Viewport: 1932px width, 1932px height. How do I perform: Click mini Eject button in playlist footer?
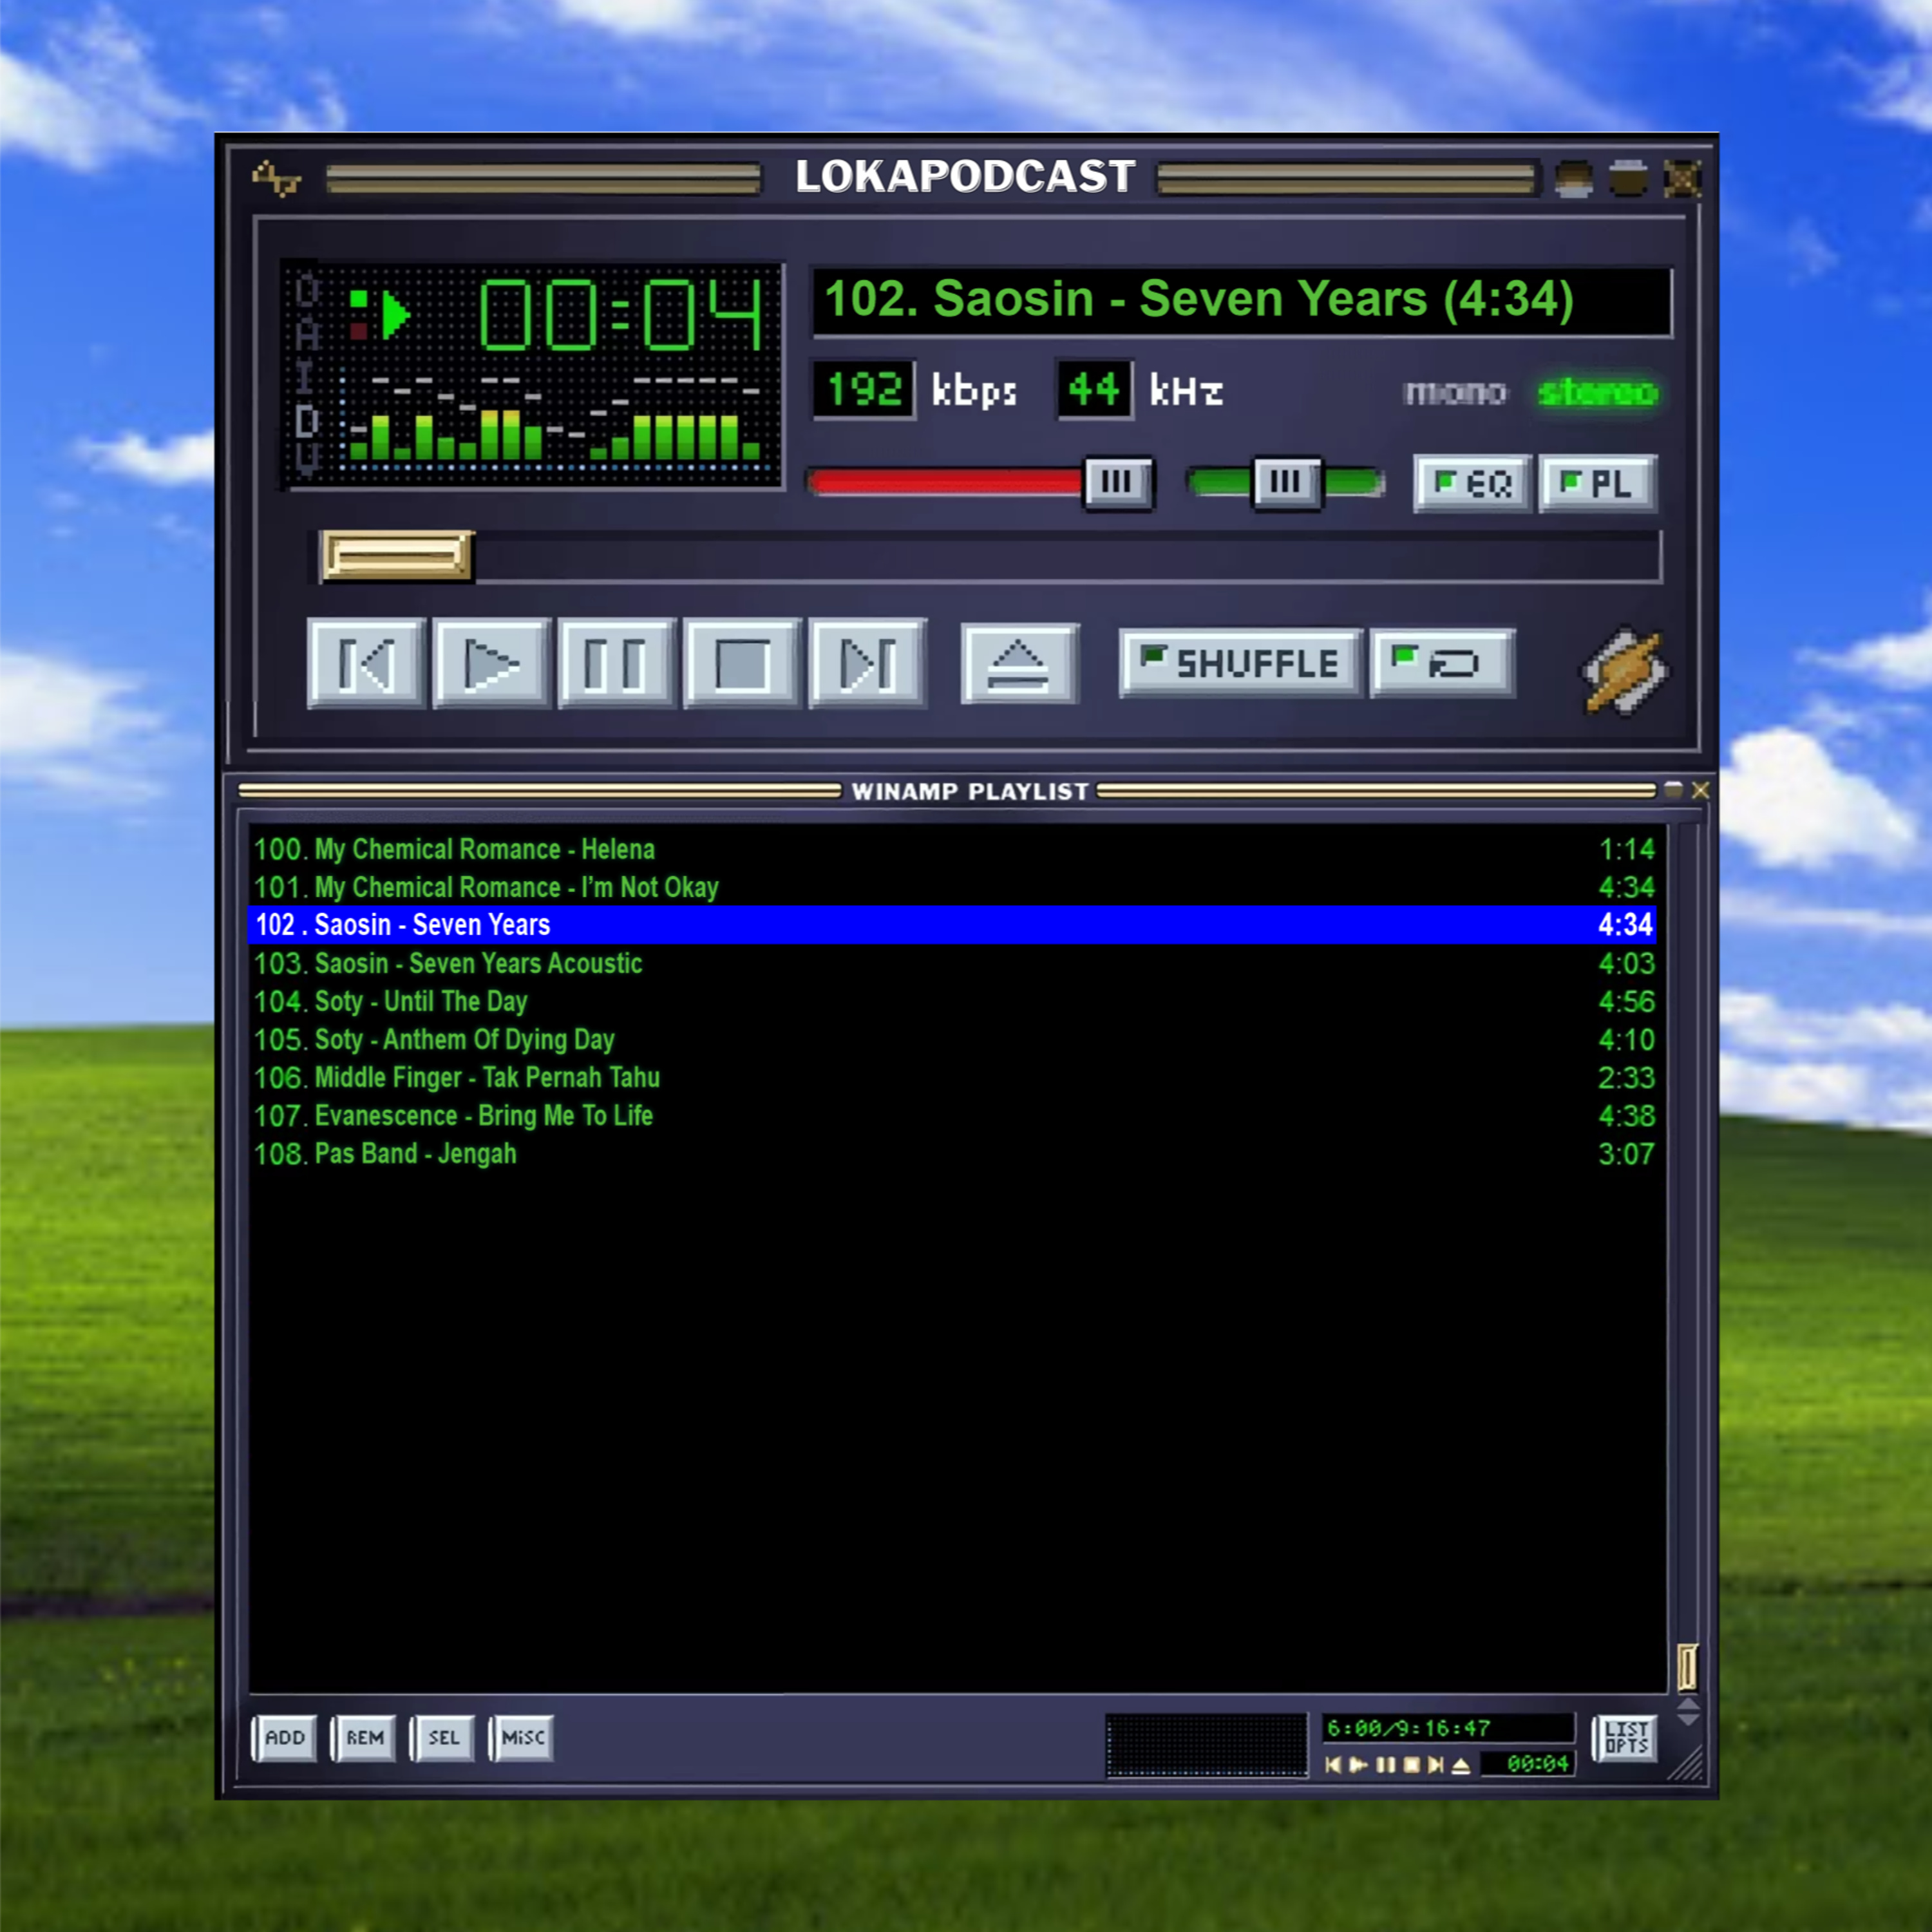click(1461, 1765)
